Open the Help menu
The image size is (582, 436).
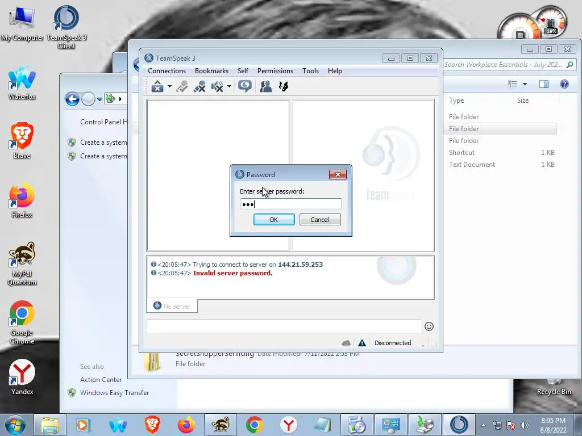click(x=334, y=71)
